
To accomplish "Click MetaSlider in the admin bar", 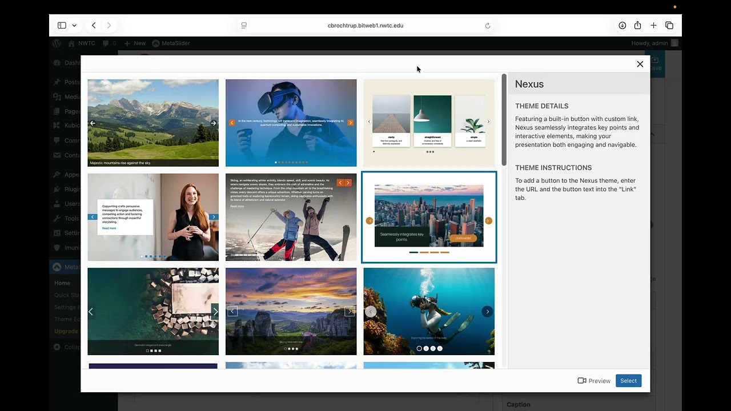I will pos(171,43).
